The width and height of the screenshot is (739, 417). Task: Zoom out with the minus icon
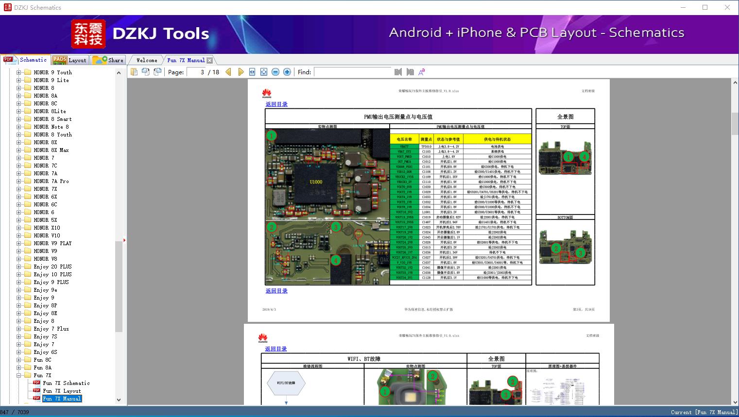pos(275,72)
